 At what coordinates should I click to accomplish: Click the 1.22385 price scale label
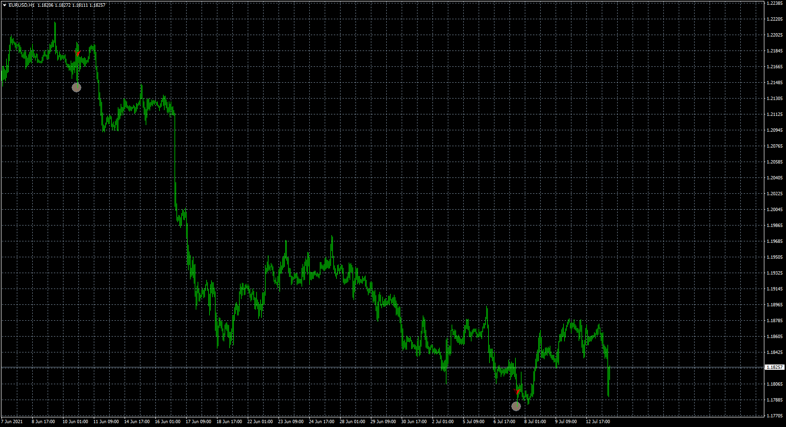click(774, 3)
